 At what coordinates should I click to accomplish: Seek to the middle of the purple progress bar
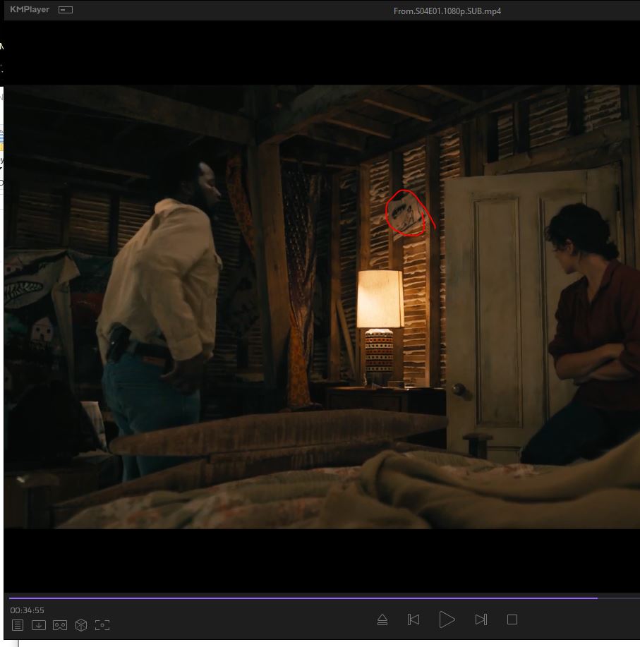click(303, 598)
